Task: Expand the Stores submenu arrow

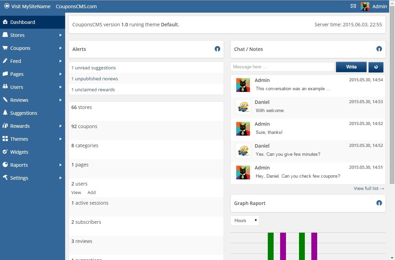Action: coord(60,35)
